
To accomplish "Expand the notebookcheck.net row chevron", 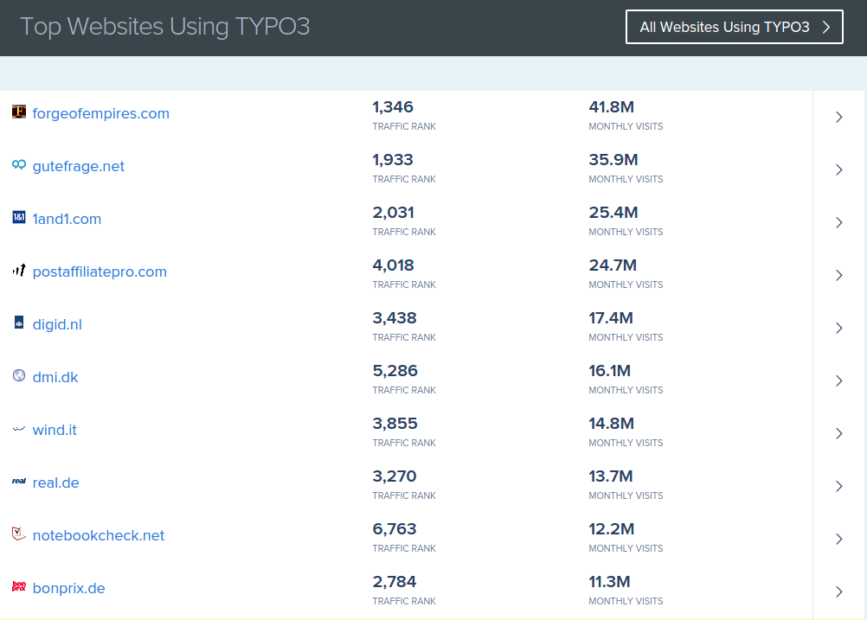I will pyautogui.click(x=838, y=539).
